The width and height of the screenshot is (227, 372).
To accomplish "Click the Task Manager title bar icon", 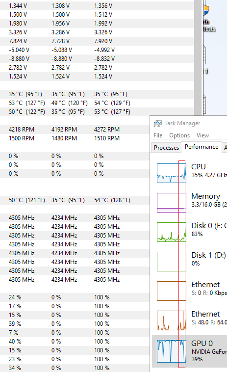I will pos(157,123).
